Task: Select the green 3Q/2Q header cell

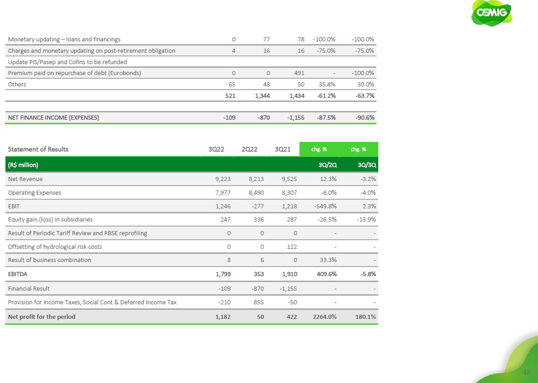Action: pyautogui.click(x=327, y=165)
